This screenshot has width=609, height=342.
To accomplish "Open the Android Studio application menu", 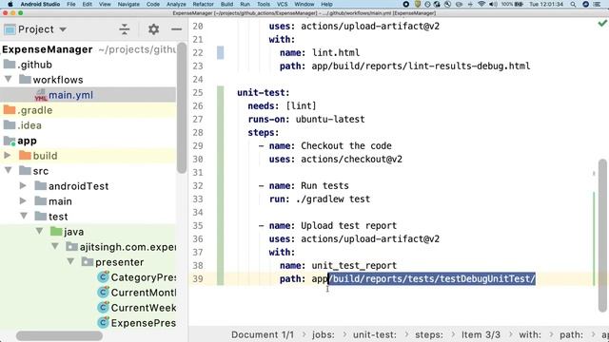I will (x=40, y=4).
